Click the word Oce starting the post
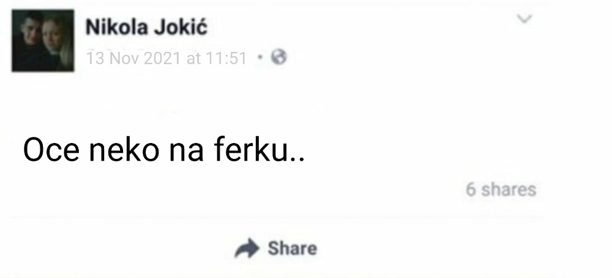The height and width of the screenshot is (278, 612). [x=51, y=150]
